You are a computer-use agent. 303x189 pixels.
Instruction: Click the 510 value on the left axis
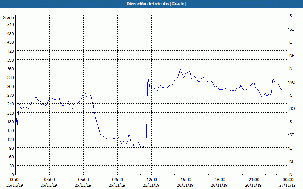(x=11, y=25)
